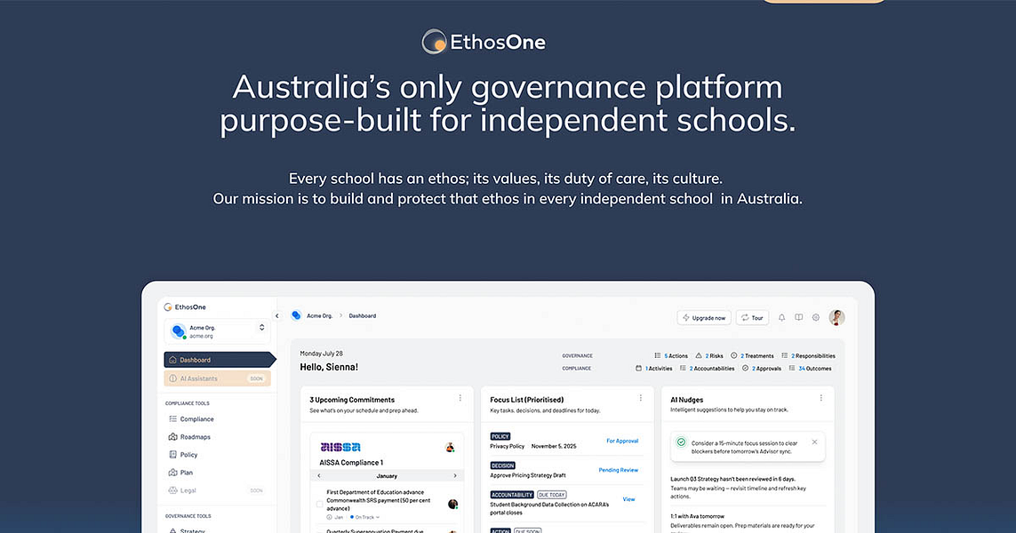Click the POLICY tag in the Focus List
1016x533 pixels.
(500, 436)
